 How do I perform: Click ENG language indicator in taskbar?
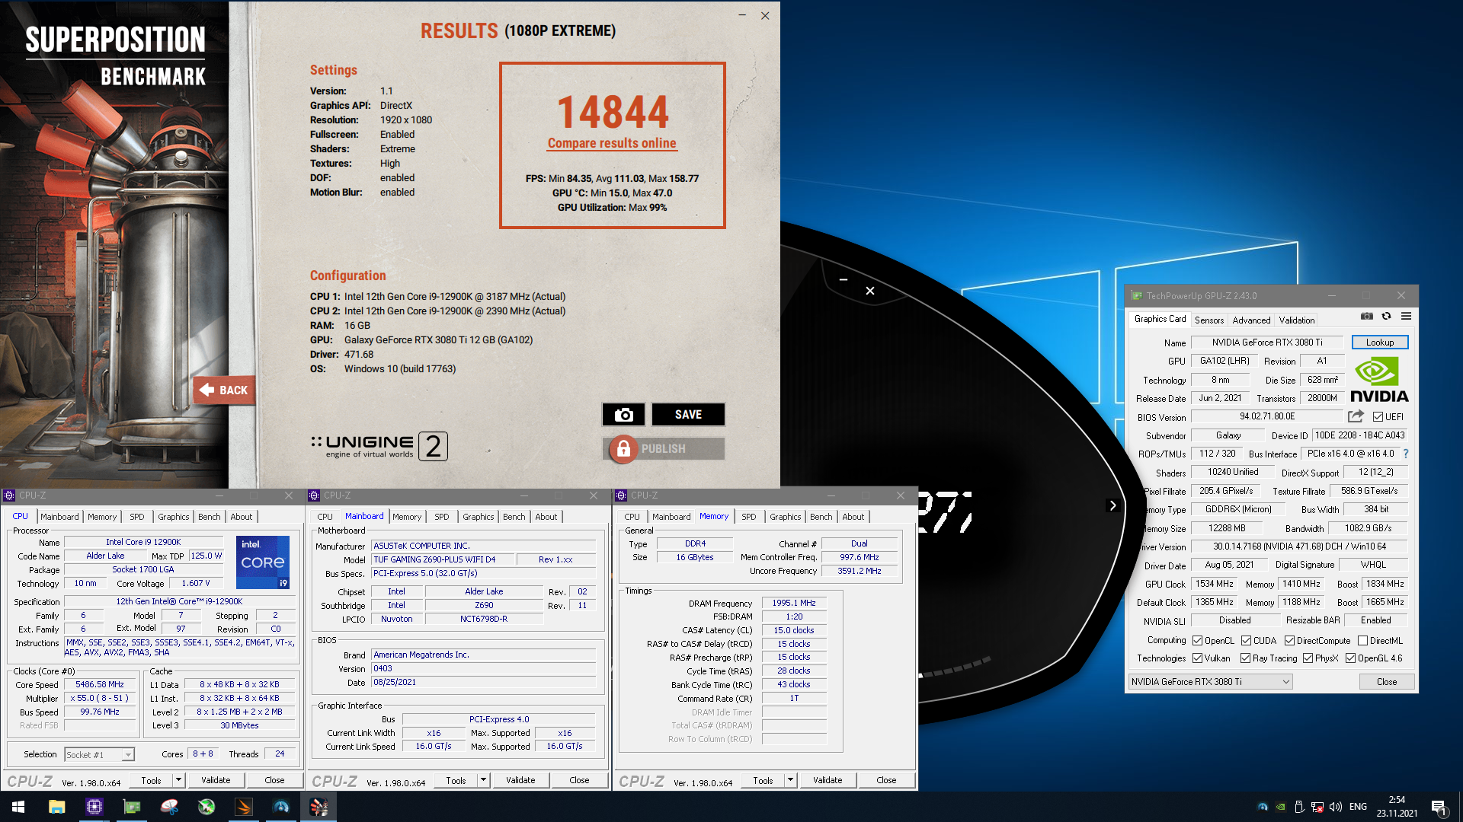point(1358,807)
